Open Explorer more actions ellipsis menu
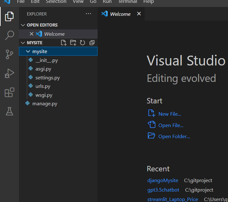This screenshot has height=202, width=228. pyautogui.click(x=88, y=14)
